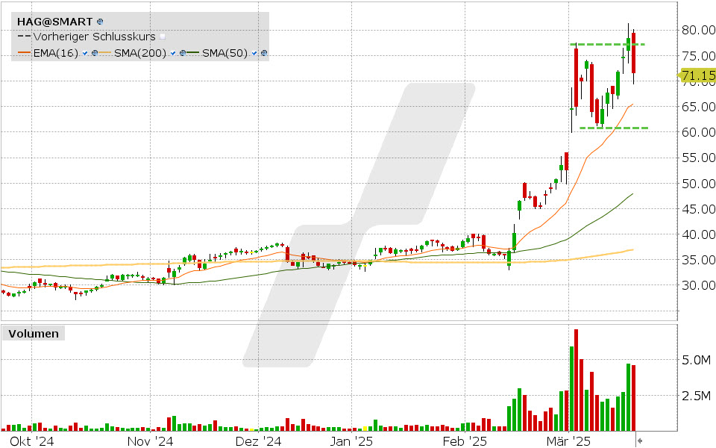Uncheck the EMA(16) indicator checkbox
The height and width of the screenshot is (448, 716).
point(85,54)
